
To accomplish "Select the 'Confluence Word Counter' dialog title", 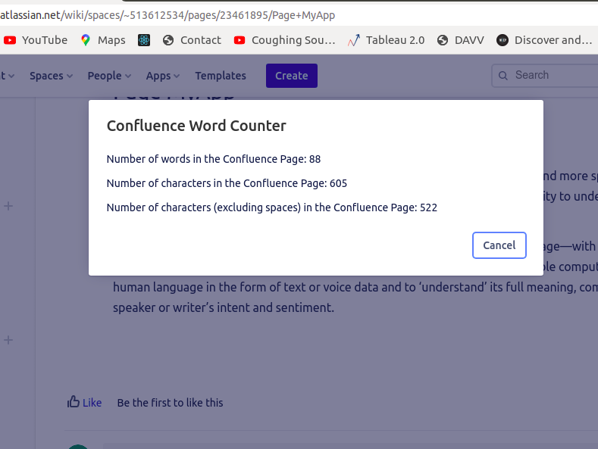I will 196,126.
